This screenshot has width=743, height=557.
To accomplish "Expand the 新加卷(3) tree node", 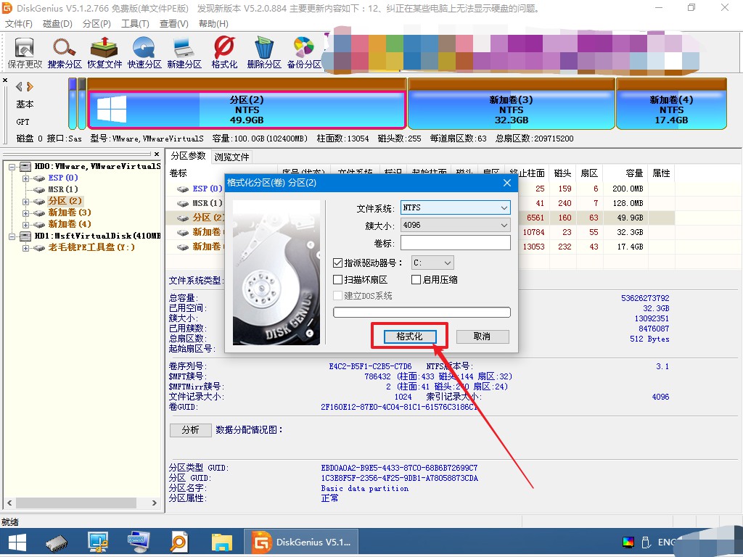I will 26,213.
